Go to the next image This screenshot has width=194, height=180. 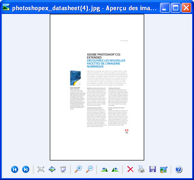tap(26, 169)
